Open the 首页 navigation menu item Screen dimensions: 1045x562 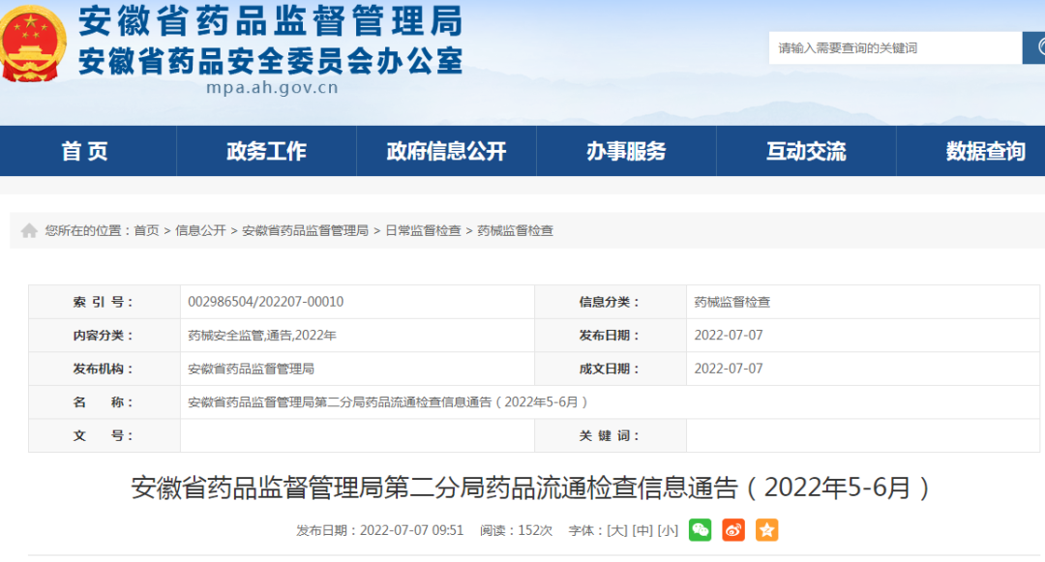pyautogui.click(x=85, y=151)
